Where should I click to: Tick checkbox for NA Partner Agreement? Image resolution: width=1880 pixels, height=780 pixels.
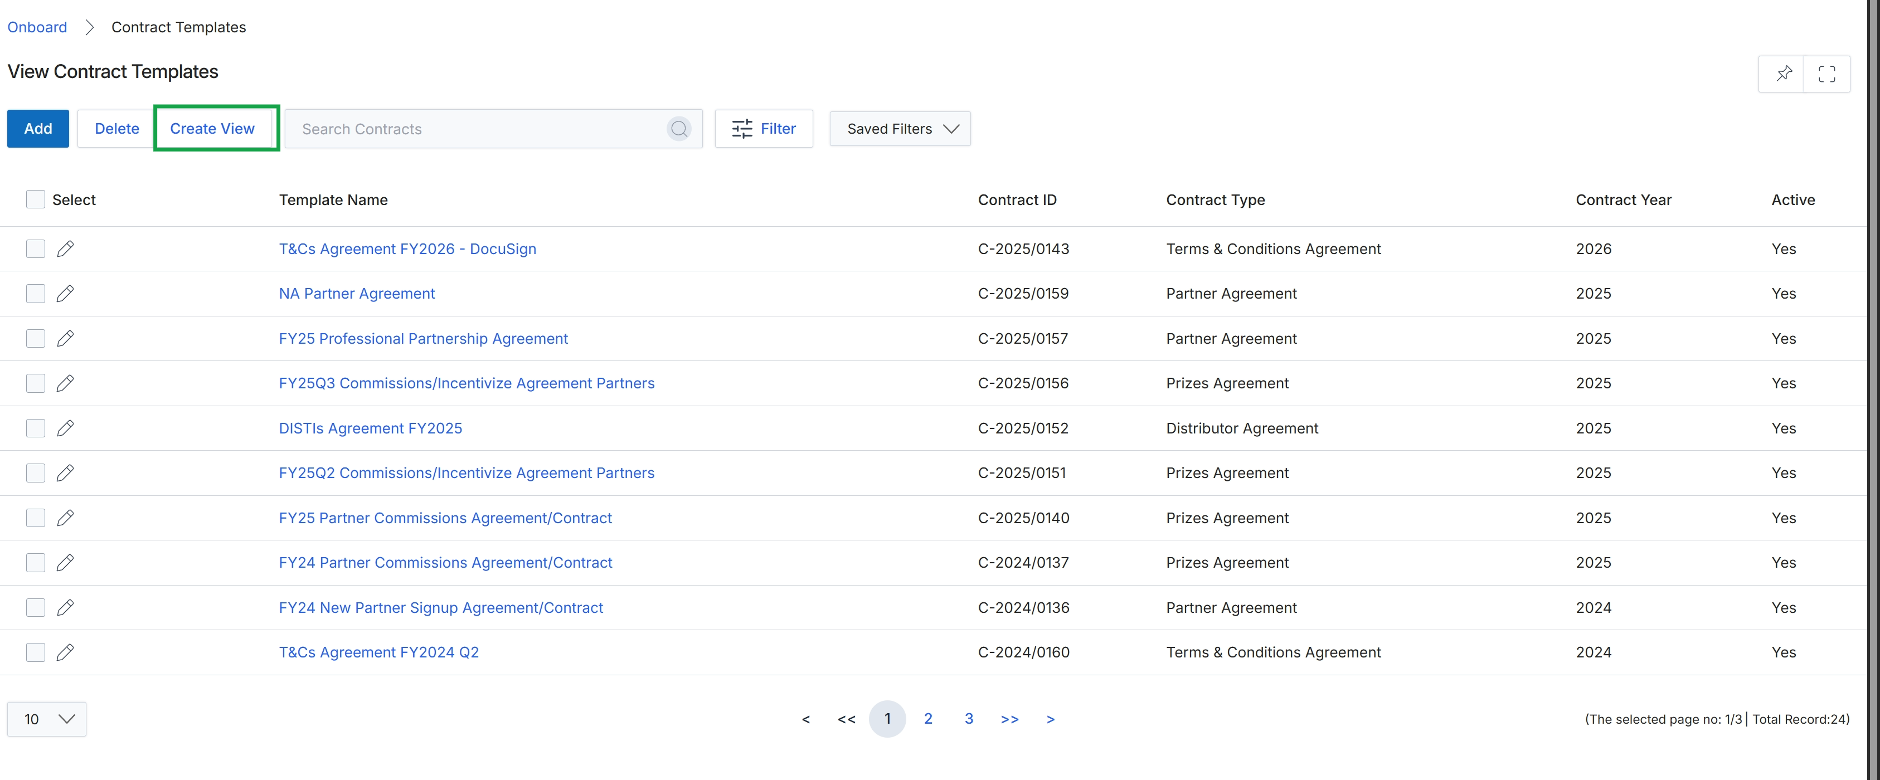(36, 293)
